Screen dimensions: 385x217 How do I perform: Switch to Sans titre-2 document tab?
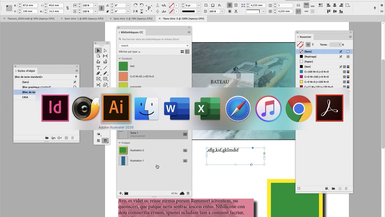[133, 18]
